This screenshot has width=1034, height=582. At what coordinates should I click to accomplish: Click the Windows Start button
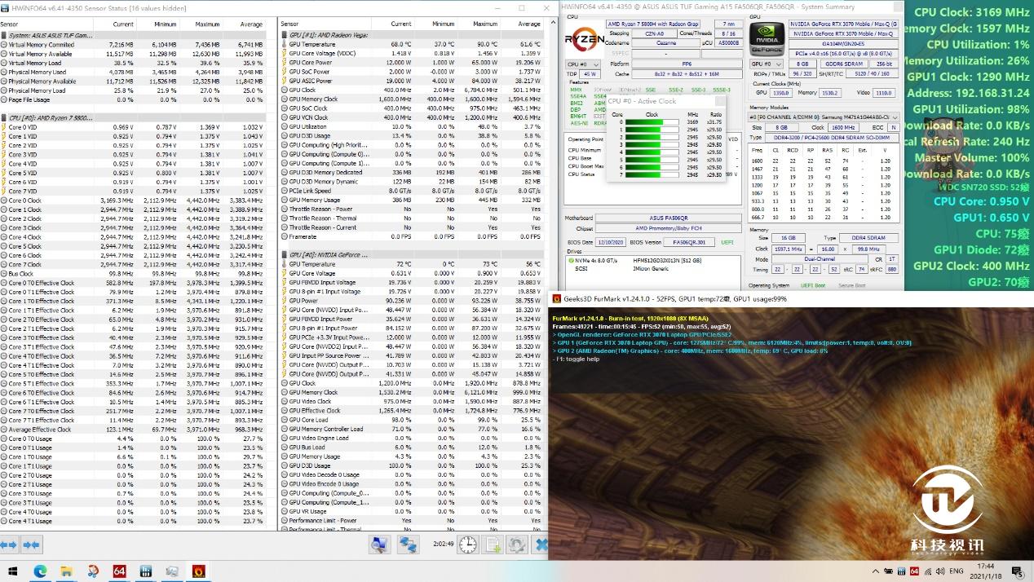pyautogui.click(x=12, y=571)
